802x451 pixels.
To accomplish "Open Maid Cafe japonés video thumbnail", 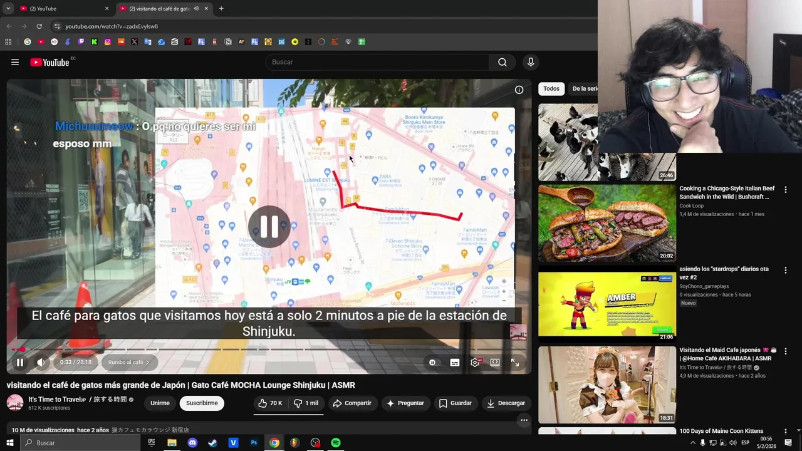I will [x=607, y=385].
